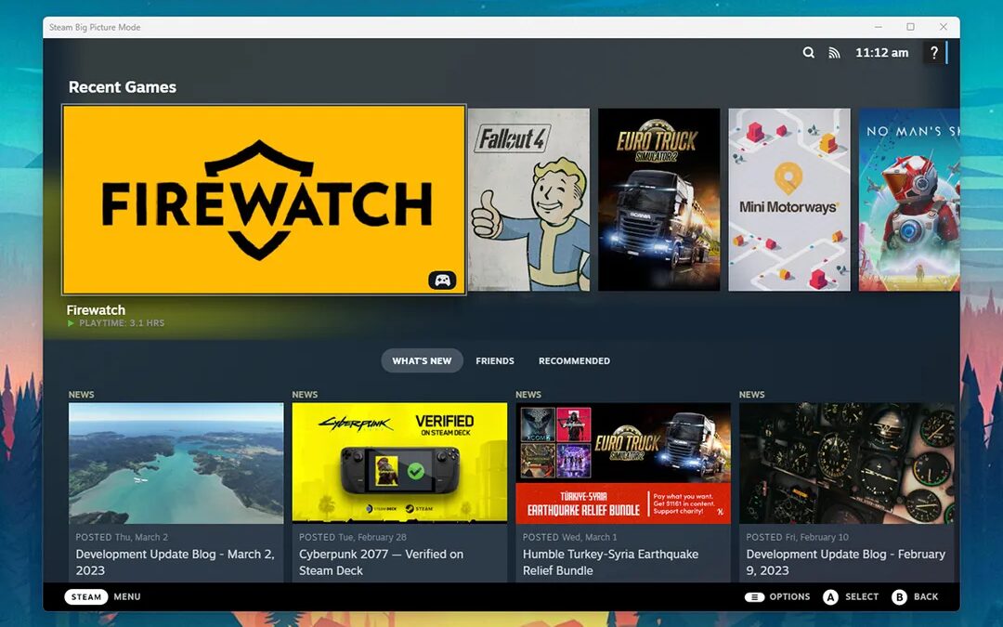Switch to the What's New tab
The height and width of the screenshot is (627, 1003).
(422, 360)
